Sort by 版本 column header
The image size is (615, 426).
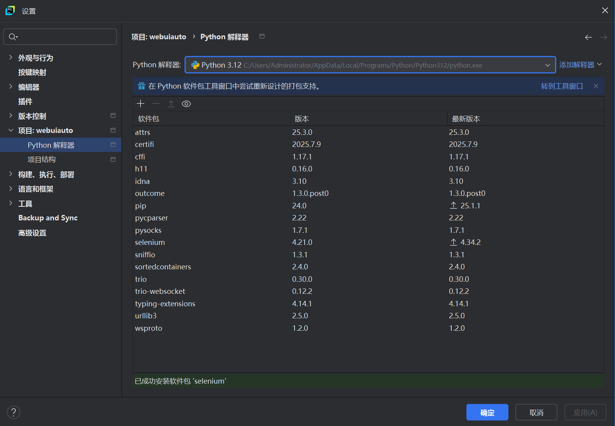tap(369, 119)
